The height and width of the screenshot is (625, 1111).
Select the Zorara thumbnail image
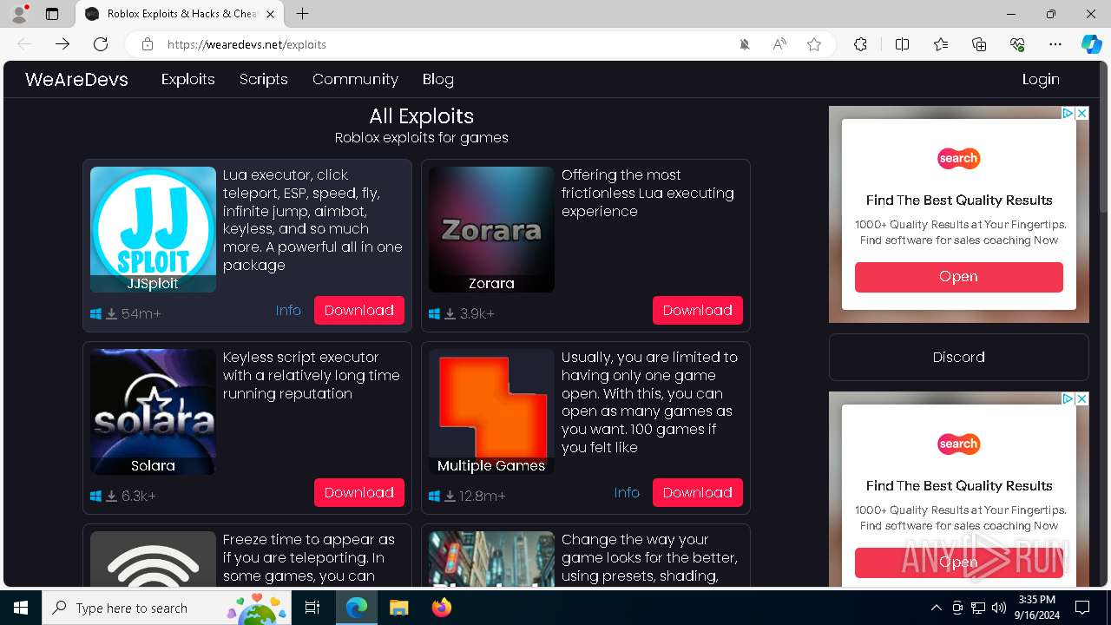click(x=491, y=229)
